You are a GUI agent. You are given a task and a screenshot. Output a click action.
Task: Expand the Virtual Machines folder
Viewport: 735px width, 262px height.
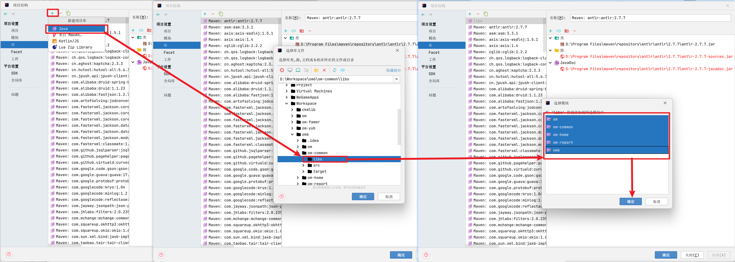click(287, 91)
